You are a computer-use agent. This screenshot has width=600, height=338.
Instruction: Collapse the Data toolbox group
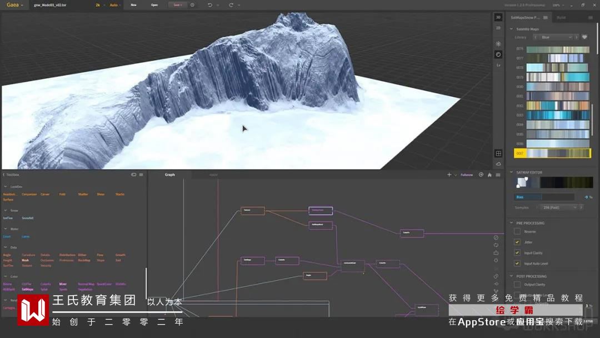tap(6, 247)
